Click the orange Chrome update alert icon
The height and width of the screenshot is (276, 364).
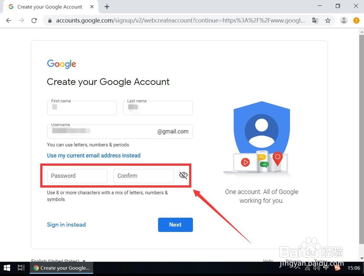(x=356, y=20)
